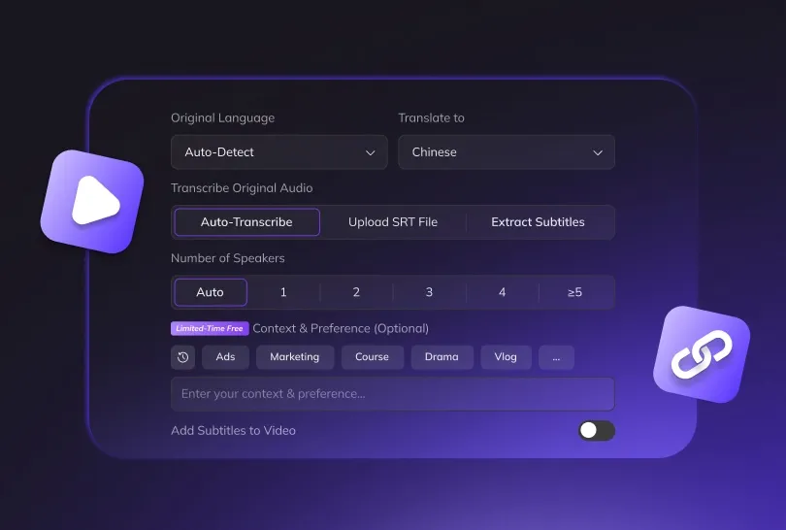Click the Limited-Time Free badge
This screenshot has height=530, width=786.
tap(210, 328)
